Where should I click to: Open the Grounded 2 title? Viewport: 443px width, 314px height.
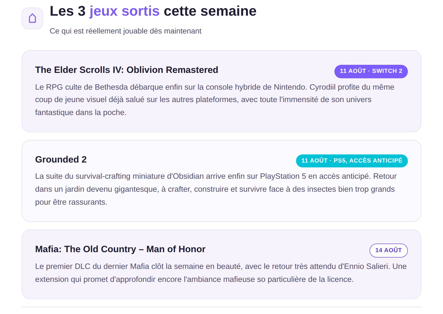click(x=61, y=160)
